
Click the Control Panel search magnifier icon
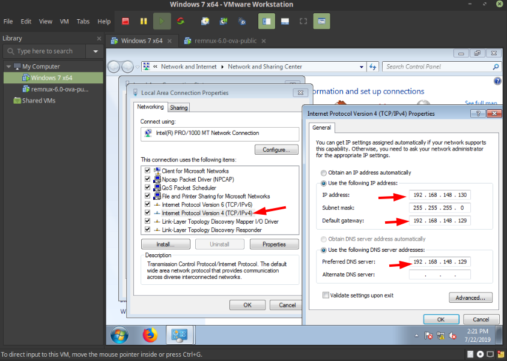[x=496, y=67]
